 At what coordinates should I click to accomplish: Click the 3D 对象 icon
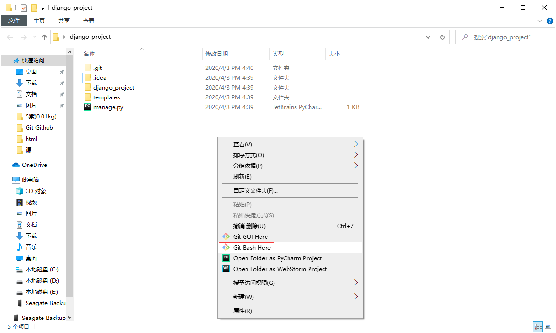pos(20,191)
